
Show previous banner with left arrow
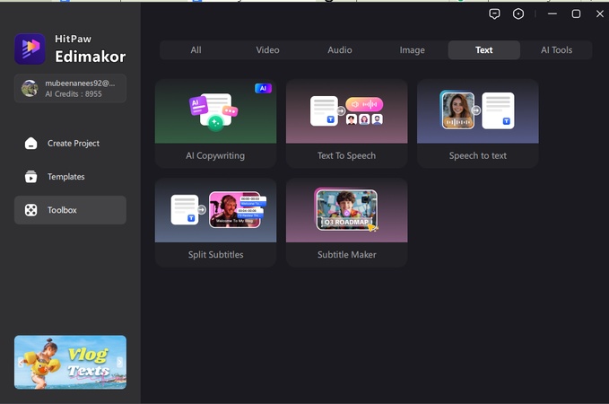click(x=20, y=363)
